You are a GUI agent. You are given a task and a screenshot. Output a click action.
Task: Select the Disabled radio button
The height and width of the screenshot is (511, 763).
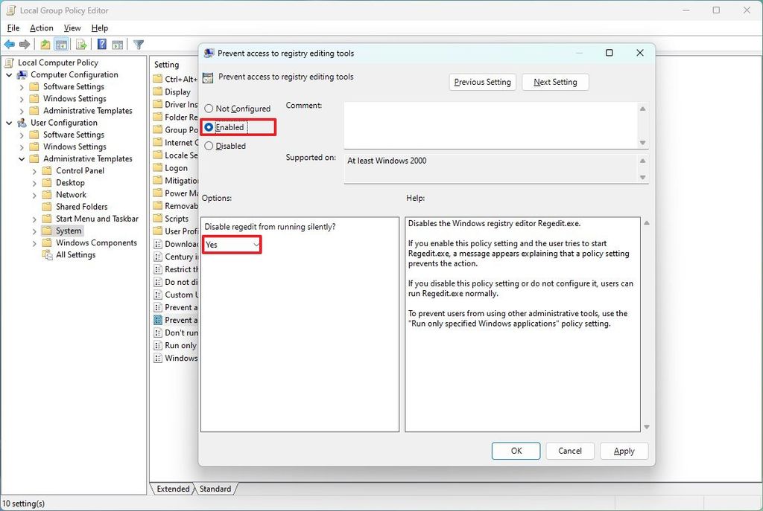click(x=208, y=146)
